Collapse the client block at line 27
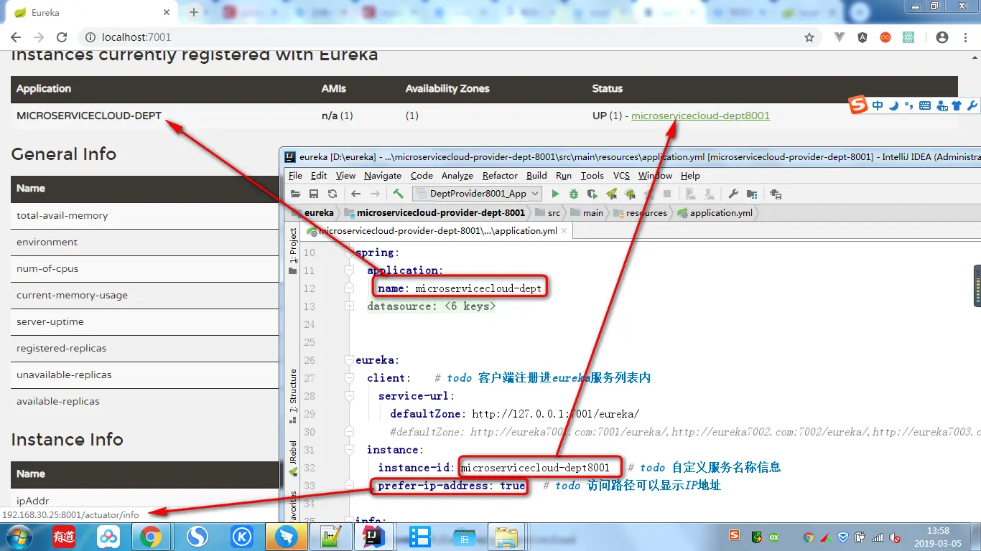Image resolution: width=981 pixels, height=551 pixels. pyautogui.click(x=349, y=378)
